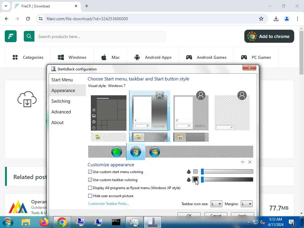Open Chrome downloads icon

pos(276,19)
